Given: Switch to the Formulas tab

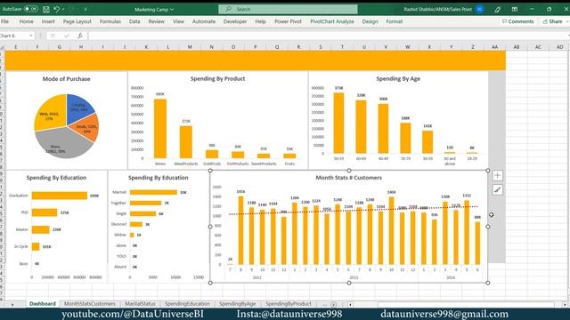Looking at the screenshot, I should [110, 21].
